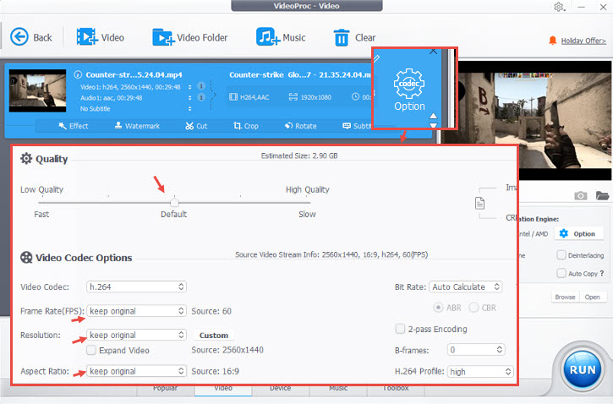Open the Video Codec h.264 dropdown
Image resolution: width=613 pixels, height=404 pixels.
coord(136,287)
